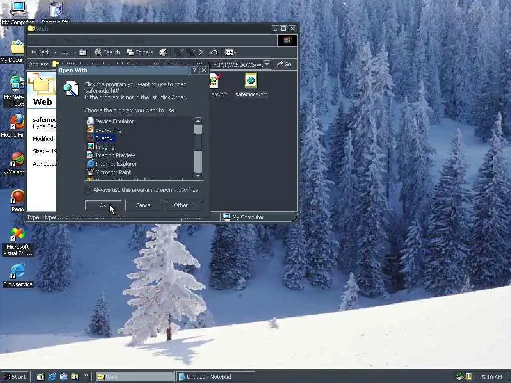Launch Internet Explorer from Quick Launch
The image size is (511, 383).
(52, 377)
